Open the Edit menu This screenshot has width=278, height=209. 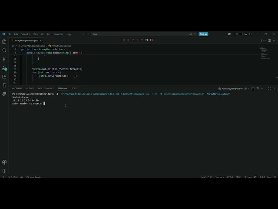pos(16,34)
